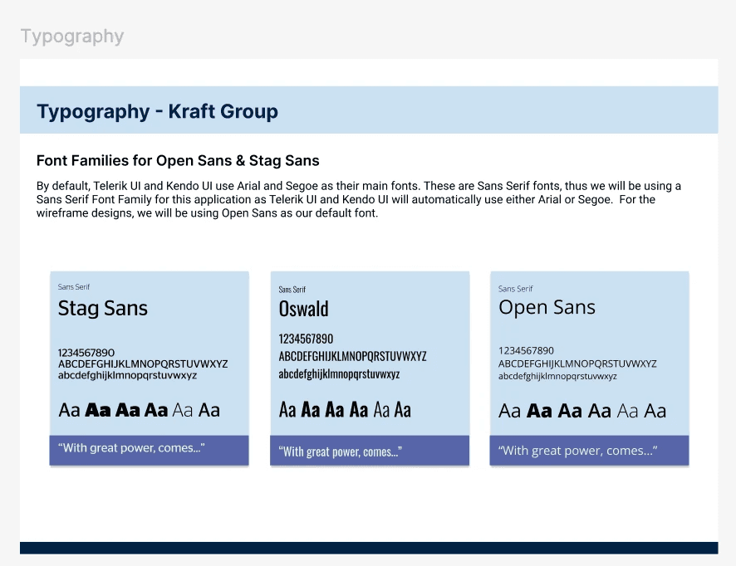Open the Oswald font card title

[304, 309]
